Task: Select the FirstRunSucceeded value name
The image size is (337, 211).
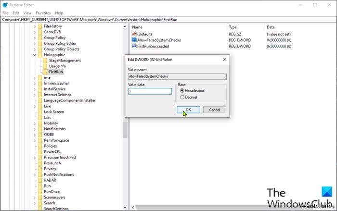Action: (153, 46)
